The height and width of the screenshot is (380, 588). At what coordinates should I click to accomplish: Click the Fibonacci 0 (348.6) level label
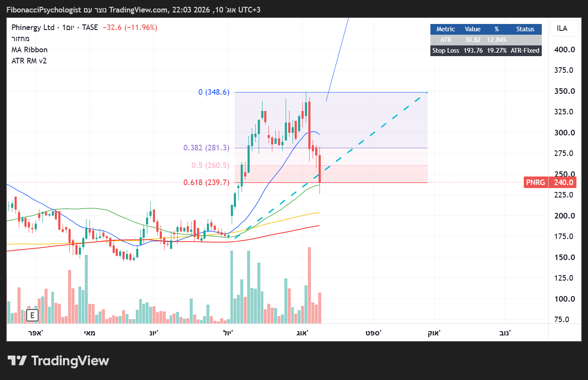tap(214, 92)
